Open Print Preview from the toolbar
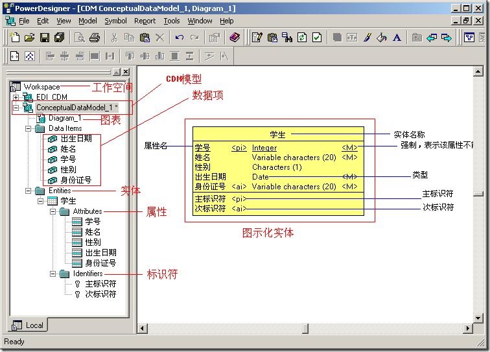The width and height of the screenshot is (490, 352). coord(80,38)
